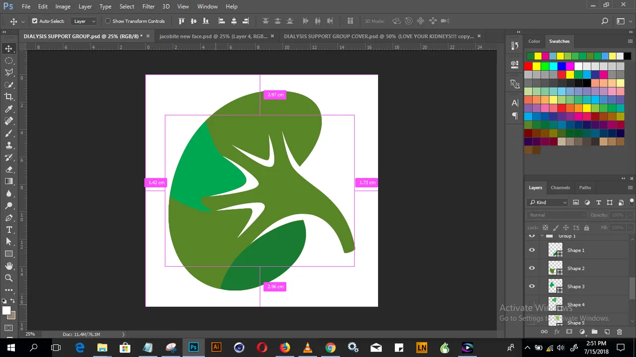
Task: Switch to the Paths tab
Action: (585, 187)
